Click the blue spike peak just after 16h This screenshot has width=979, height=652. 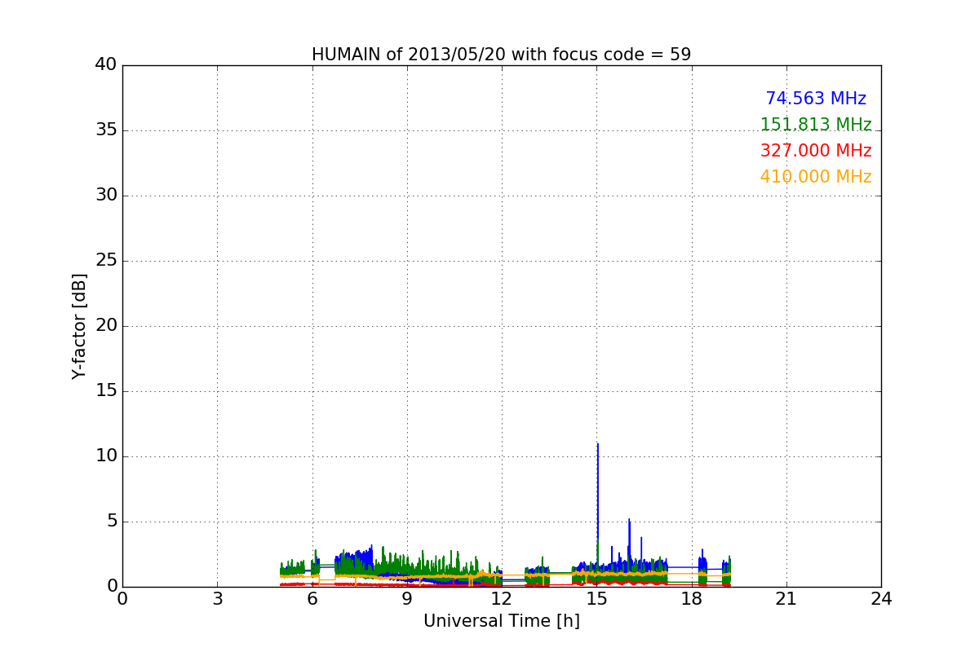[x=629, y=520]
